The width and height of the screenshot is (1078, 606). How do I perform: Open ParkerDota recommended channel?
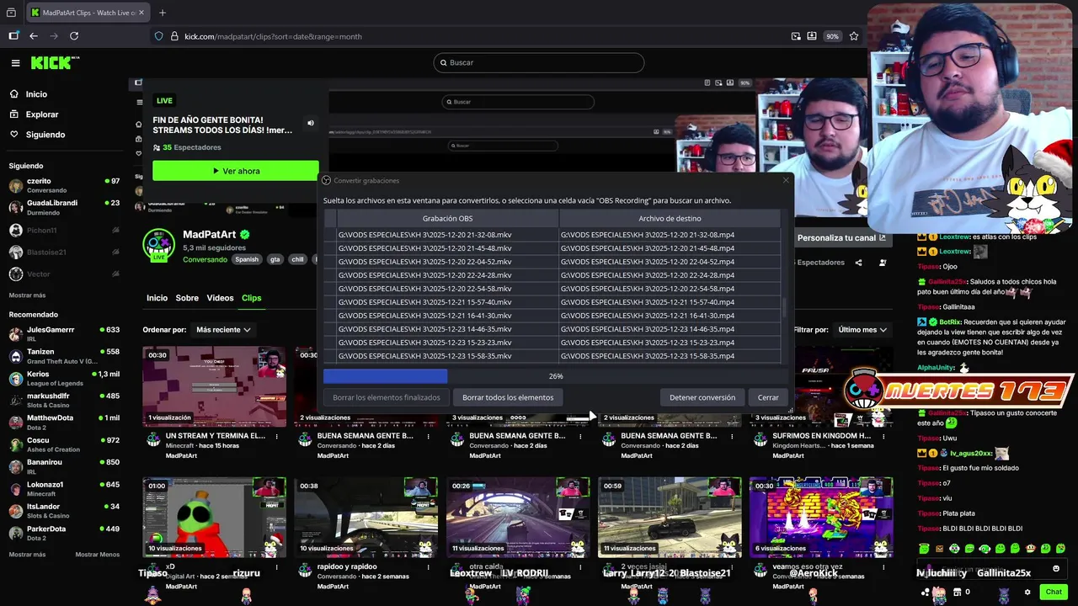pos(64,533)
